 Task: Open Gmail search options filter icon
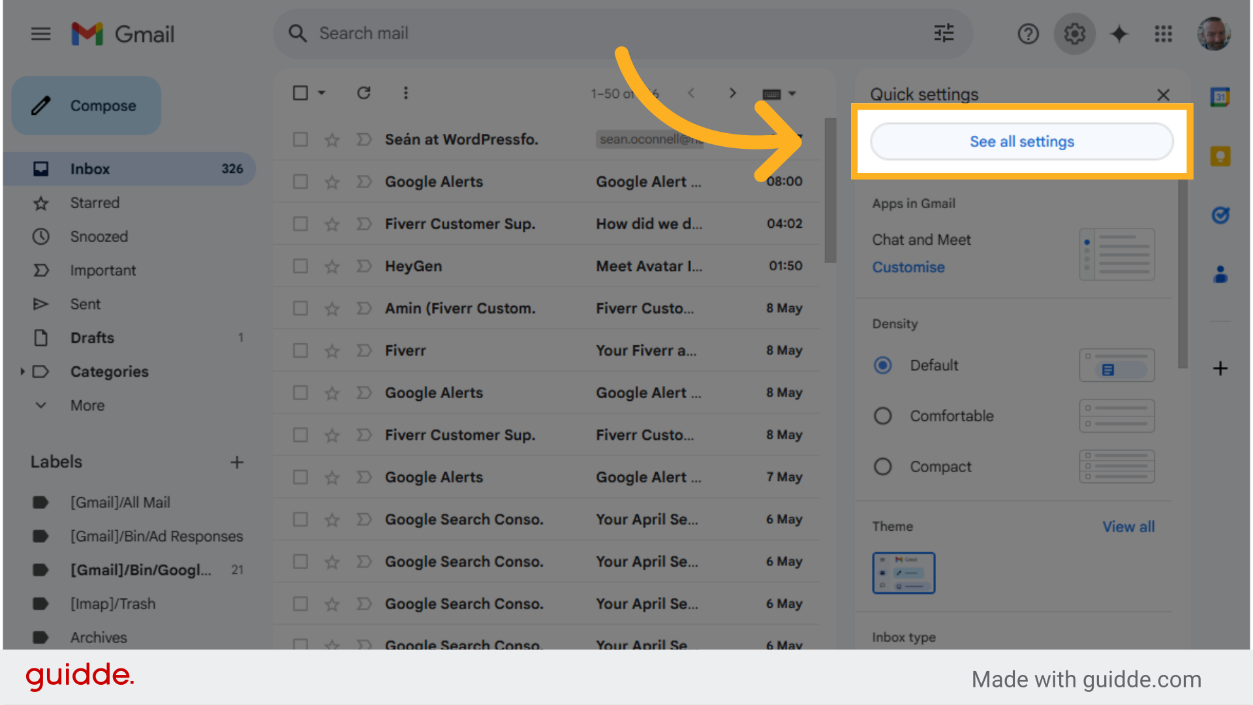(x=944, y=33)
